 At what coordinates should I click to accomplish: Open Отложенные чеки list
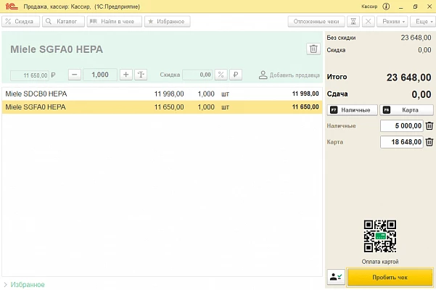click(316, 22)
